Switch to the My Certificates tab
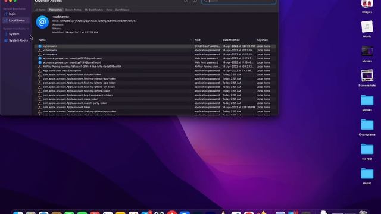Image resolution: width=381 pixels, height=214 pixels. tap(93, 10)
